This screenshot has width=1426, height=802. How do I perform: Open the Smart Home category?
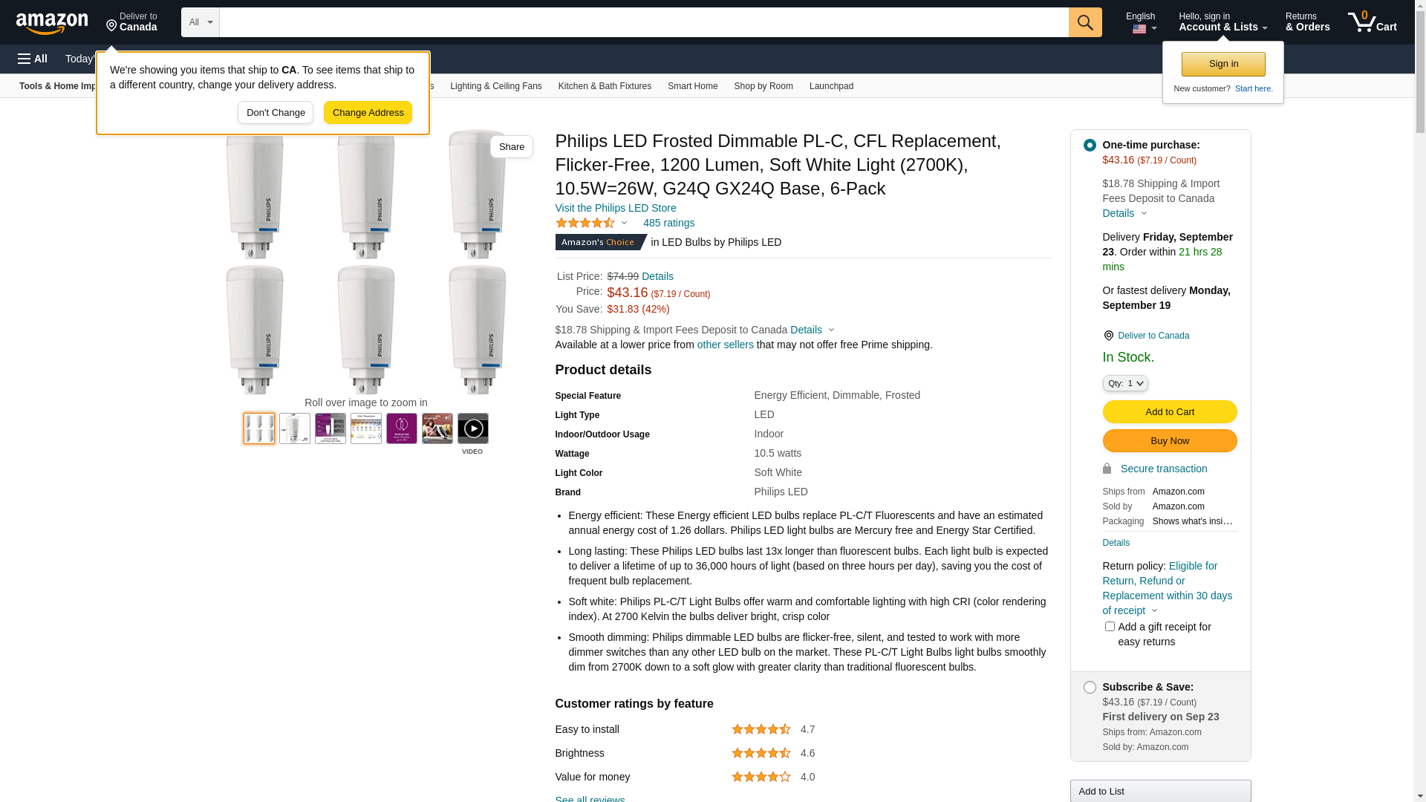click(692, 86)
